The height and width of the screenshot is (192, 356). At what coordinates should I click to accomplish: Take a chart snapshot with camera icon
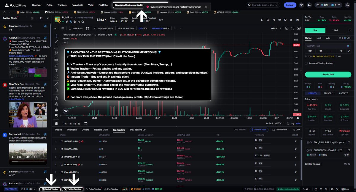tap(298, 29)
